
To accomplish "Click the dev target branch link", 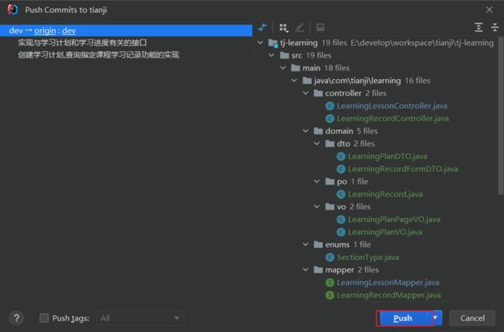I will (x=69, y=30).
